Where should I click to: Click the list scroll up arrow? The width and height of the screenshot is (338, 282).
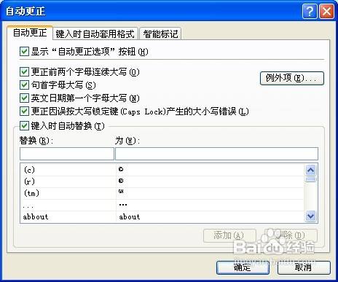tap(311, 171)
